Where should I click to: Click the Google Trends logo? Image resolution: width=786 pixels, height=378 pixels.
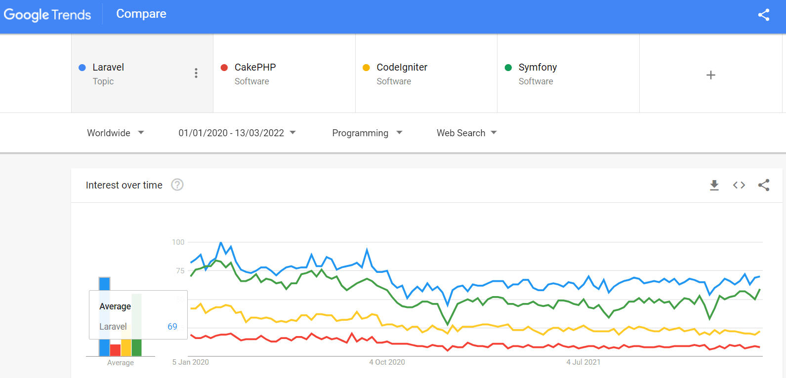coord(47,15)
